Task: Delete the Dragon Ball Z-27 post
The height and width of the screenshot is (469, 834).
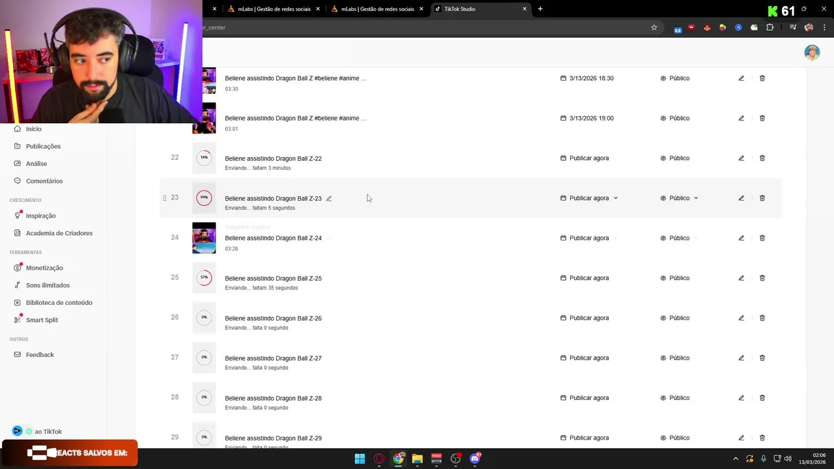Action: click(x=762, y=358)
